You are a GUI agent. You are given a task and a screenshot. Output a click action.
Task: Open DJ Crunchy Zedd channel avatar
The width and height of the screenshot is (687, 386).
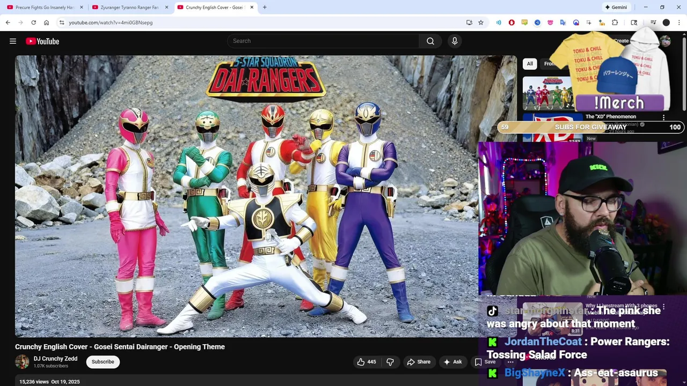(x=22, y=362)
